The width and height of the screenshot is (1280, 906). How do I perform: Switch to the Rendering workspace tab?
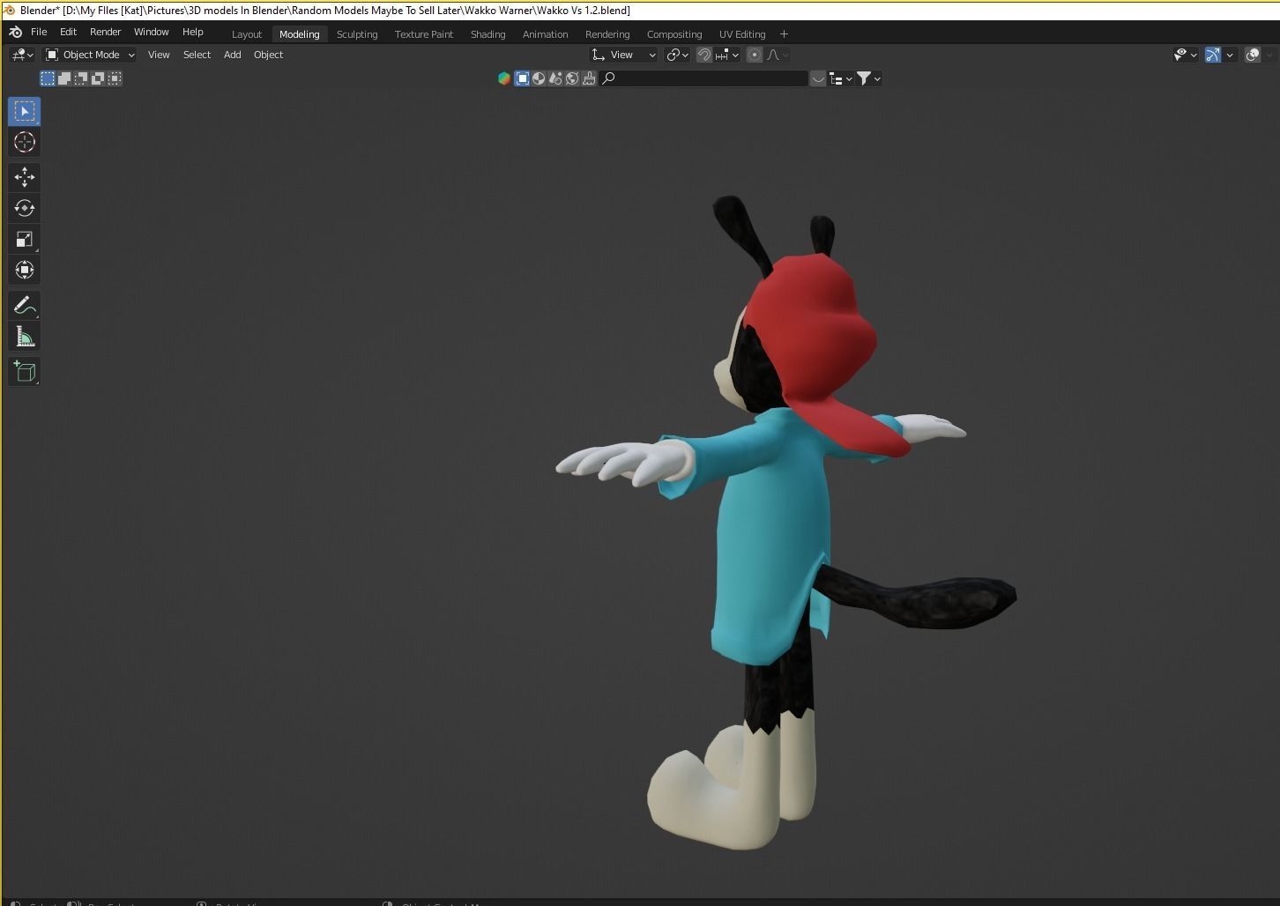pos(607,34)
